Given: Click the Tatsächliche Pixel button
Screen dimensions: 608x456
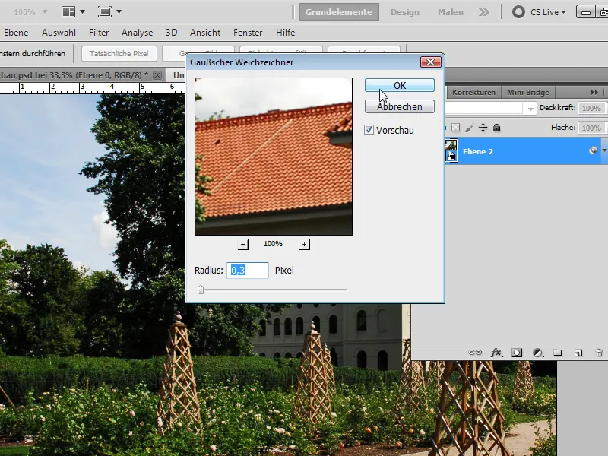Looking at the screenshot, I should (x=119, y=53).
